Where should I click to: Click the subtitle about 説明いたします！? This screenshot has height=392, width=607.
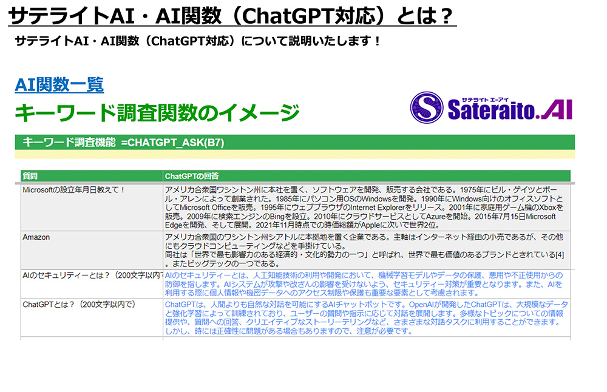click(x=198, y=41)
